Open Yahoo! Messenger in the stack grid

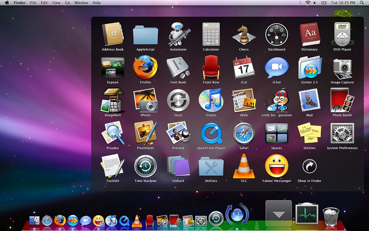pyautogui.click(x=276, y=166)
